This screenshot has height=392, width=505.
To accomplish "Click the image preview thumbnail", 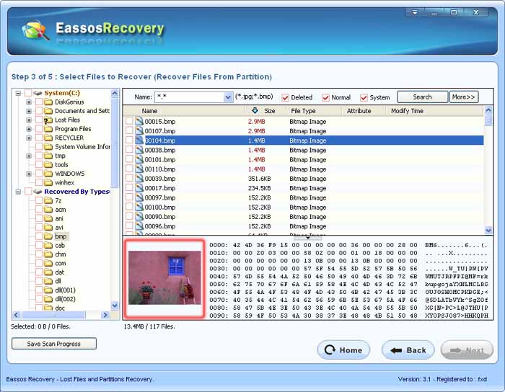I will 165,279.
